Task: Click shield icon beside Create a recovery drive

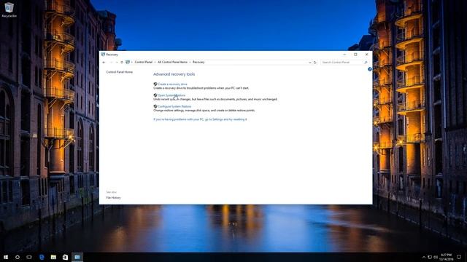Action: pyautogui.click(x=155, y=84)
